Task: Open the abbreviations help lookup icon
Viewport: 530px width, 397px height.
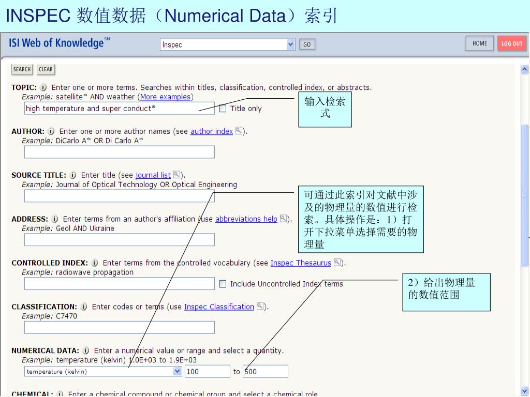Action: 284,219
